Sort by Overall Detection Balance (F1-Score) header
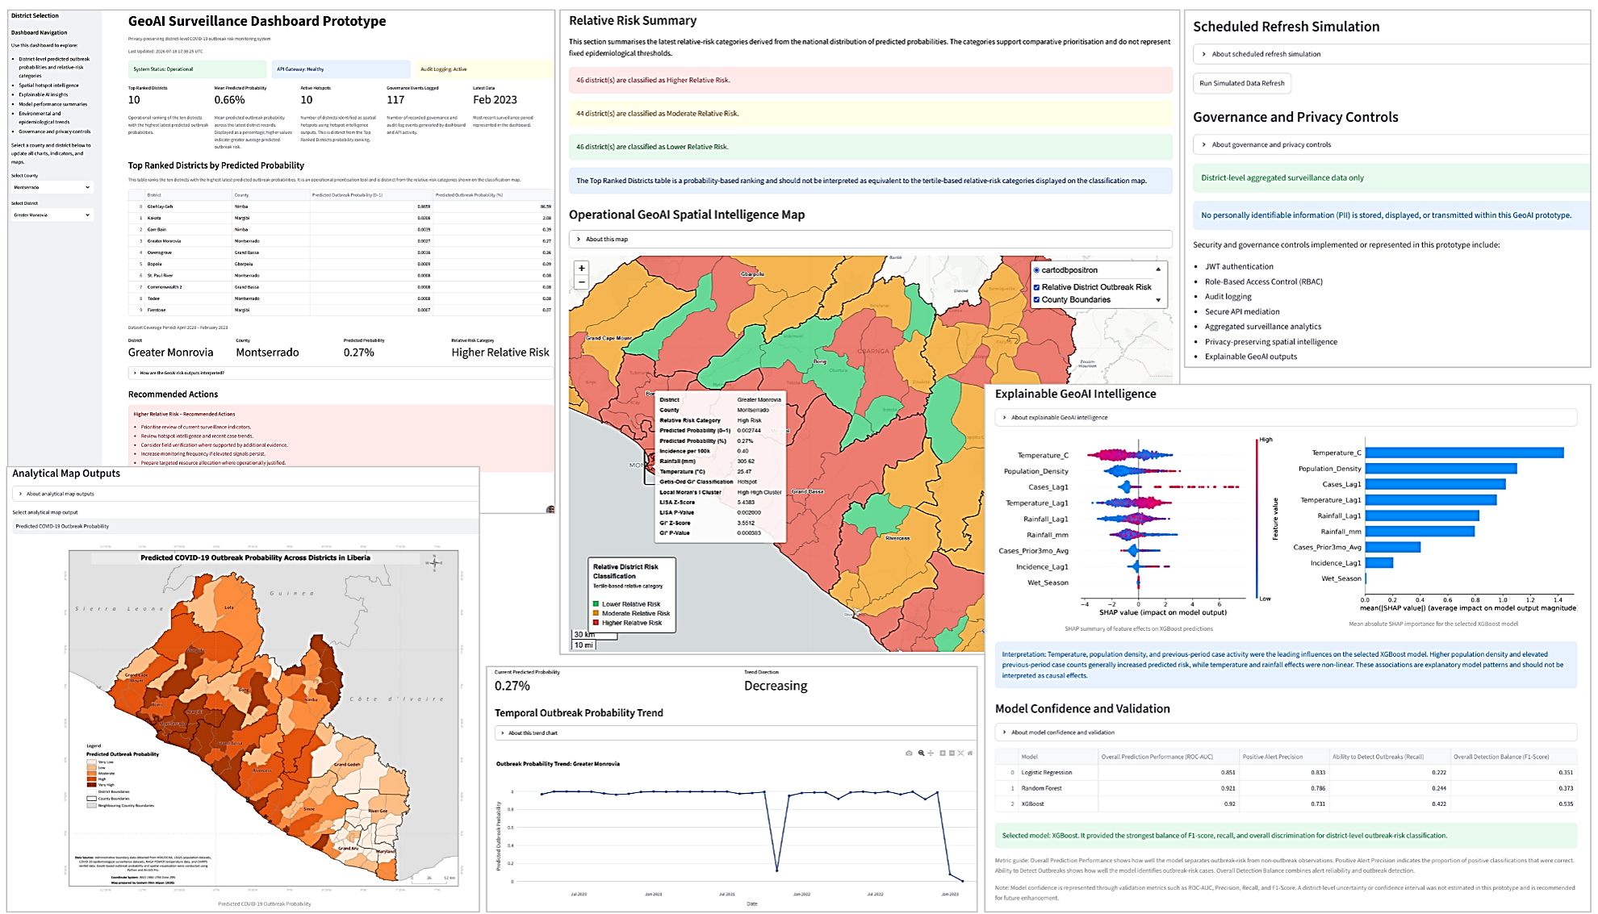 (x=1513, y=757)
